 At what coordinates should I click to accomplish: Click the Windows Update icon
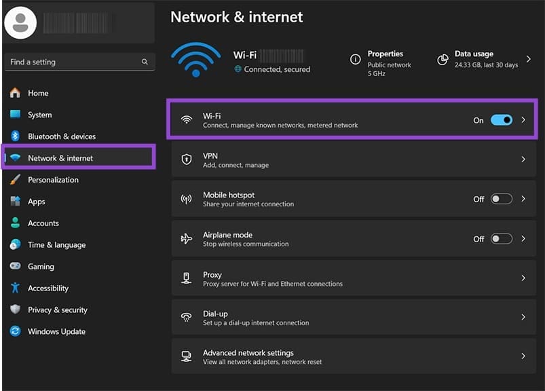tap(15, 332)
